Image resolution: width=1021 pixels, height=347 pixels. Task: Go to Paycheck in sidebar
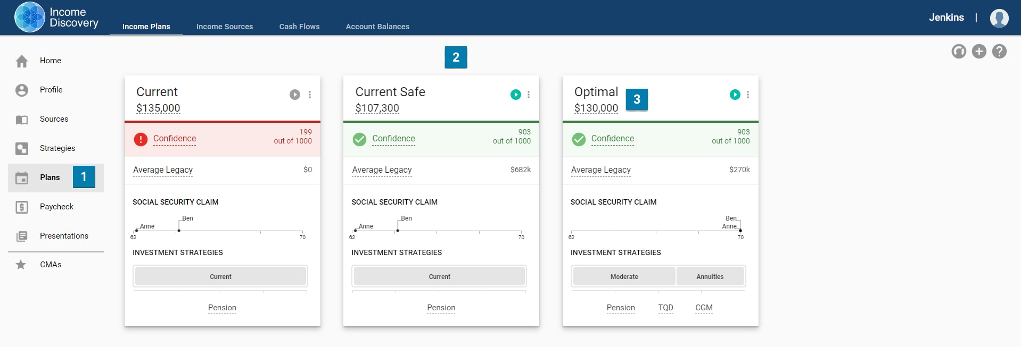56,207
